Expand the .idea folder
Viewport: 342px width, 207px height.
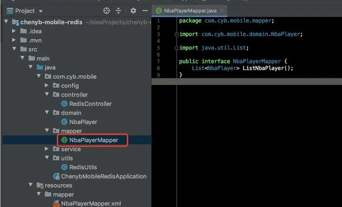(14, 31)
